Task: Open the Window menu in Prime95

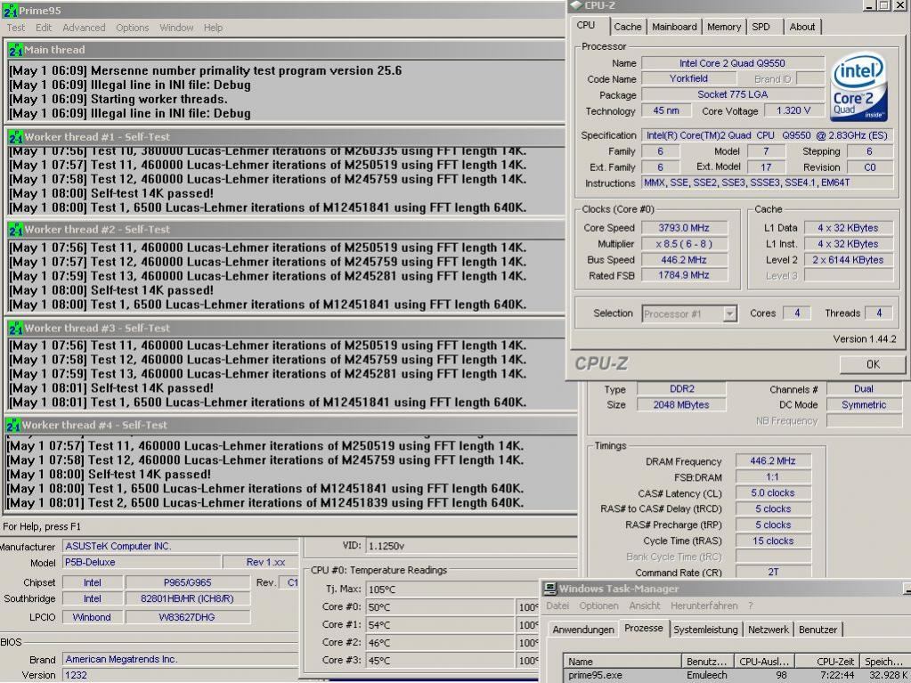Action: pyautogui.click(x=176, y=28)
